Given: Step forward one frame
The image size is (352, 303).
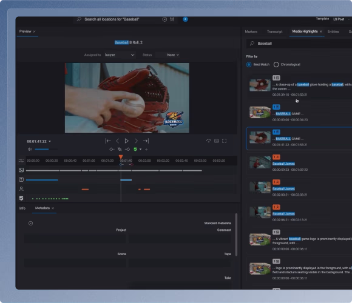Looking at the screenshot, I should pyautogui.click(x=136, y=141).
